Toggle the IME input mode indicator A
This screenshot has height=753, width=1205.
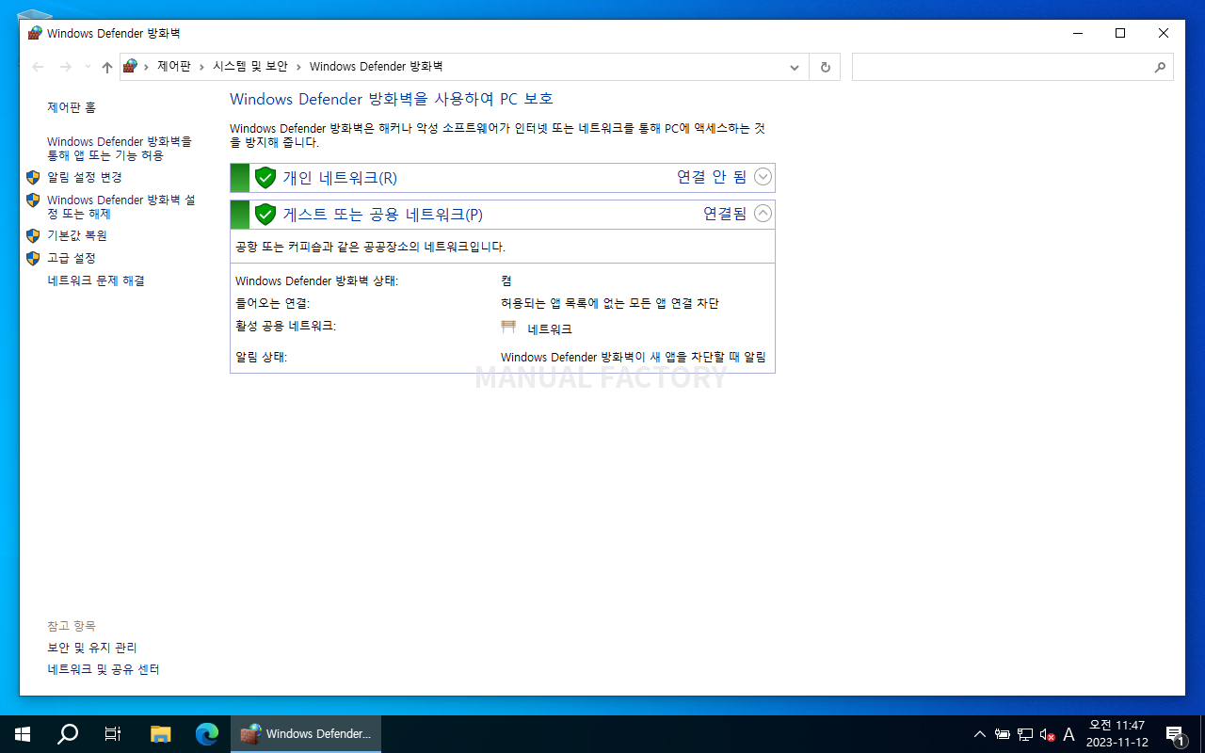pos(1068,734)
